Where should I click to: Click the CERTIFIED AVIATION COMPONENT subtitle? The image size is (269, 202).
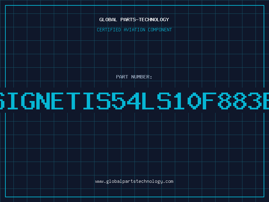(134, 30)
